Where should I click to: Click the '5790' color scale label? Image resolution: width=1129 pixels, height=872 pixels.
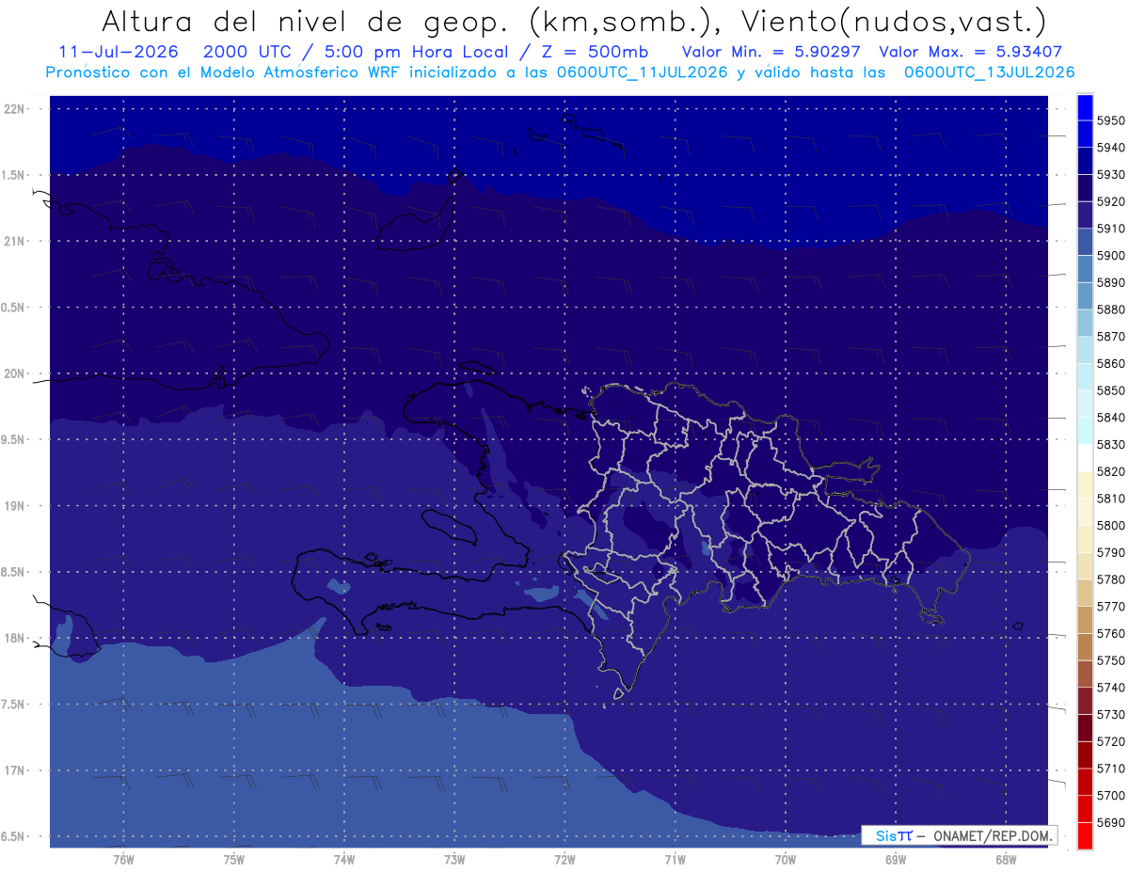1110,552
